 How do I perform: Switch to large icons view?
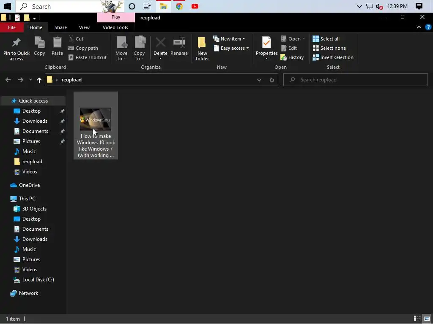[x=427, y=319]
